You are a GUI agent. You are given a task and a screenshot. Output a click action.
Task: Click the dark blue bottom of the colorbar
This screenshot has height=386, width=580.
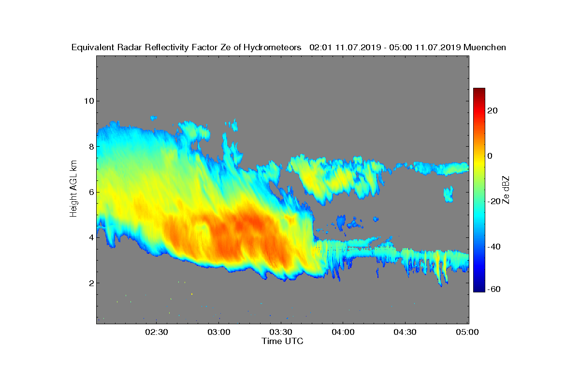click(x=479, y=289)
